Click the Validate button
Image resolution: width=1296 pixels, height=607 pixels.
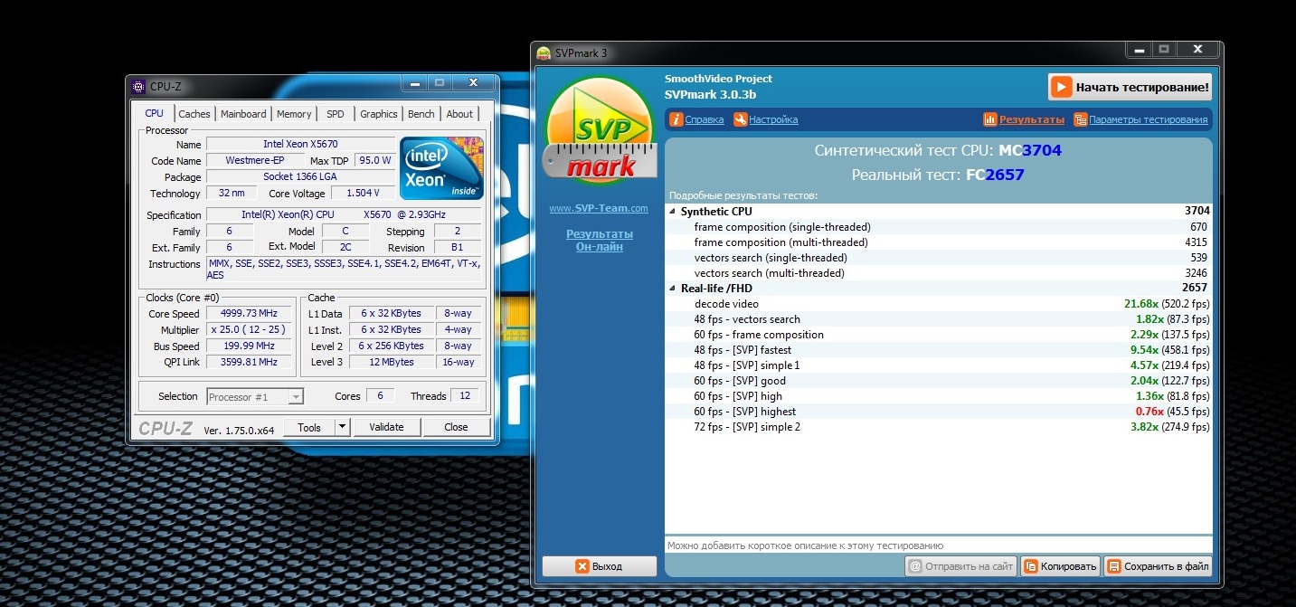coord(386,427)
